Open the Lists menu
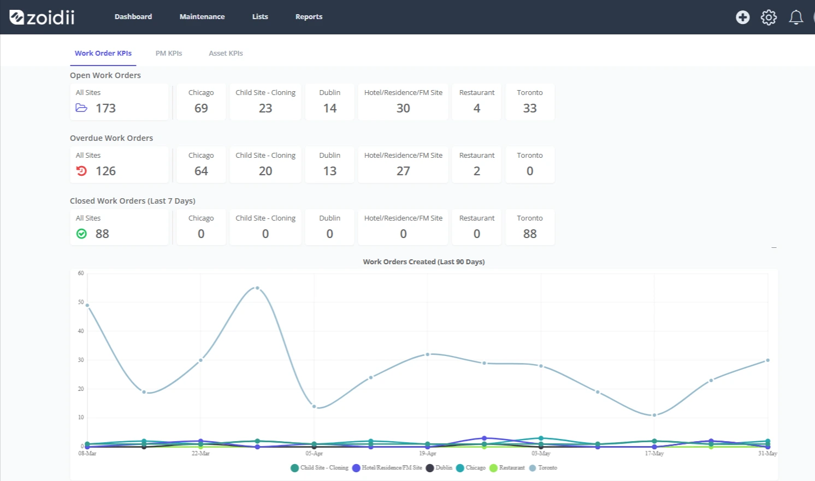This screenshot has width=815, height=481. (260, 17)
